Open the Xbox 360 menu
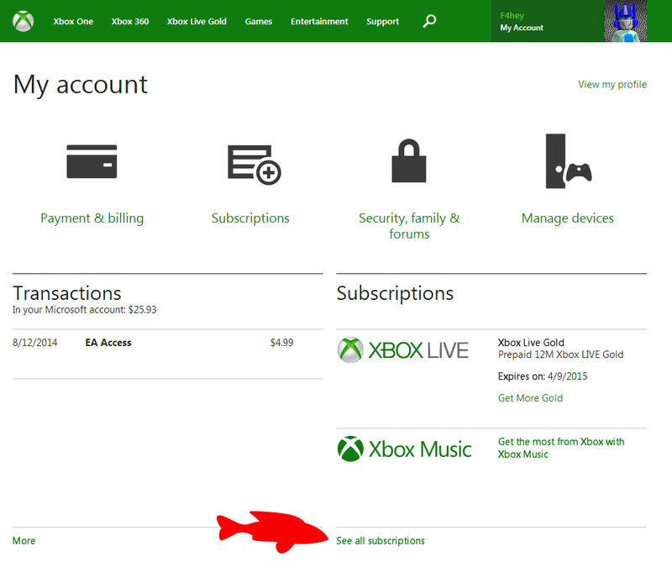This screenshot has width=672, height=562. 130,22
